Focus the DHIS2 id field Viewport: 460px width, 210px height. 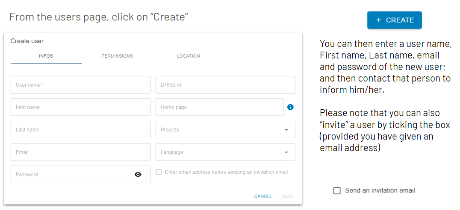click(225, 85)
